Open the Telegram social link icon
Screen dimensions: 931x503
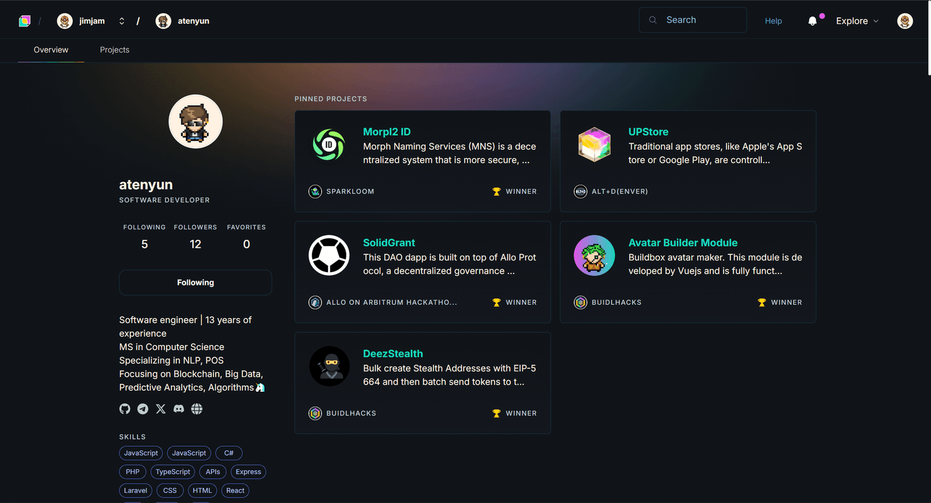(142, 409)
